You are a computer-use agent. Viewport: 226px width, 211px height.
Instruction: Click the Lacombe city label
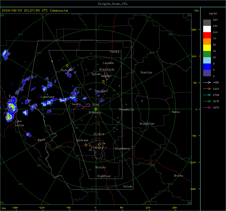tap(108, 63)
